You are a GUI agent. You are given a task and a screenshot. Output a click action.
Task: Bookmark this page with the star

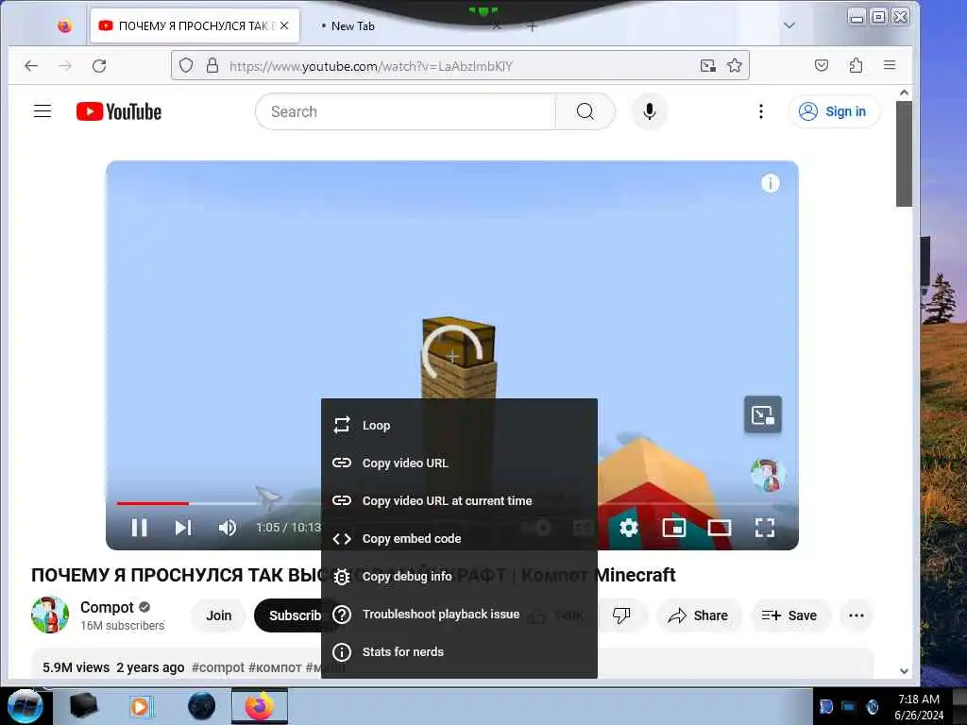pyautogui.click(x=735, y=65)
